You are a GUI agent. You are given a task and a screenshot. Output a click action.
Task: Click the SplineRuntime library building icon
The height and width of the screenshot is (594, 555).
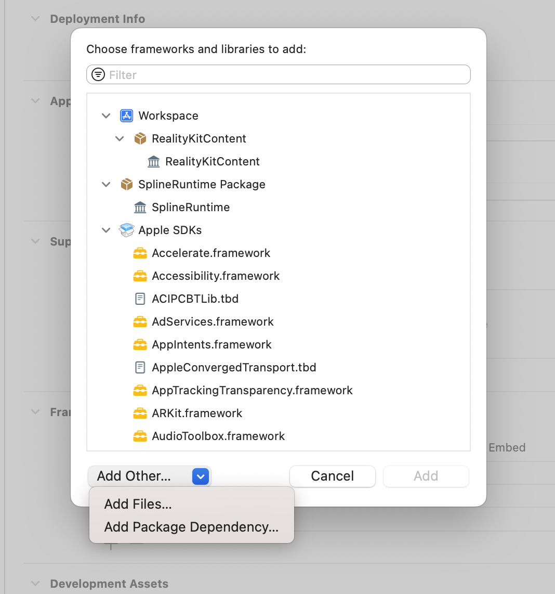click(x=140, y=207)
